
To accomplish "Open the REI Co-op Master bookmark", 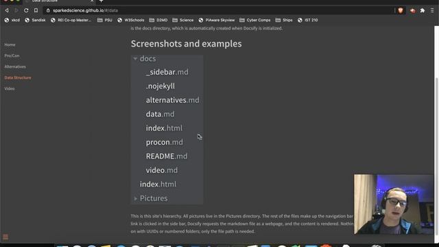I will point(71,20).
